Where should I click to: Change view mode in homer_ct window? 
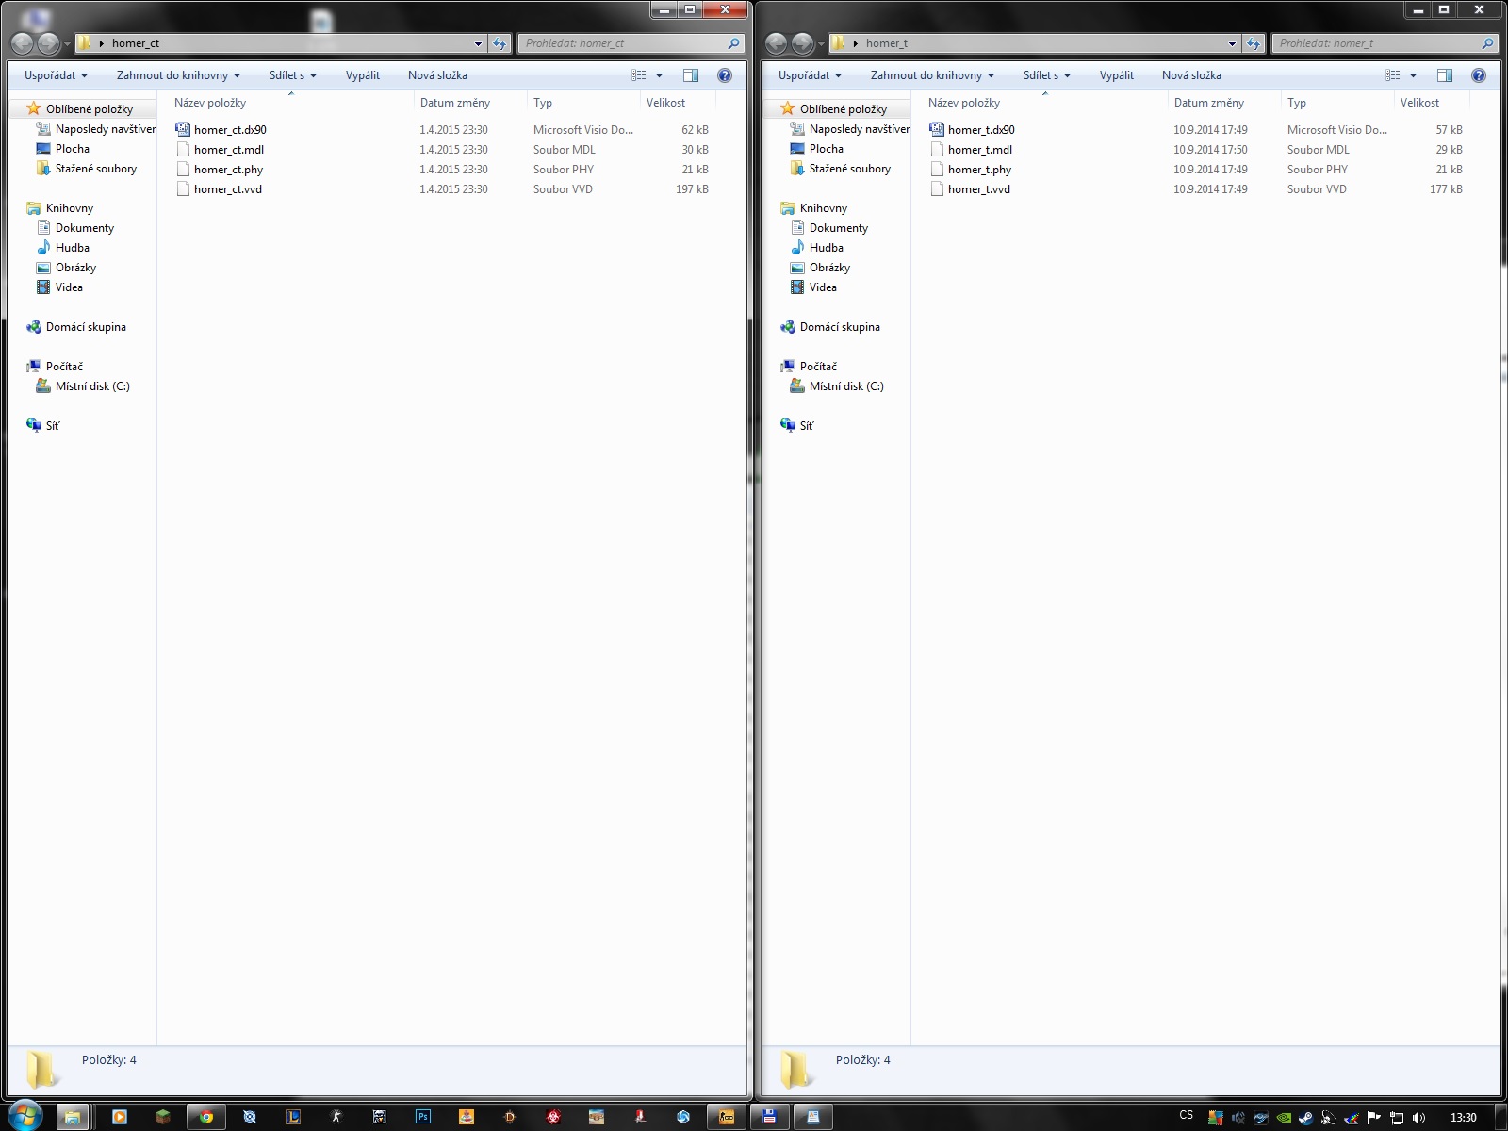[x=639, y=75]
